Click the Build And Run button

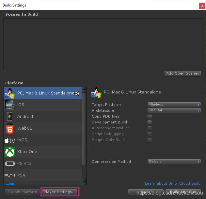pyautogui.click(x=183, y=192)
